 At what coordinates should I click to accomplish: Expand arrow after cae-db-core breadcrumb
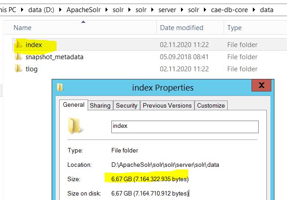coord(254,10)
